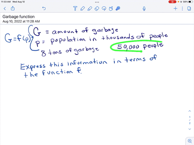Select the Pen tool

[82, 8]
